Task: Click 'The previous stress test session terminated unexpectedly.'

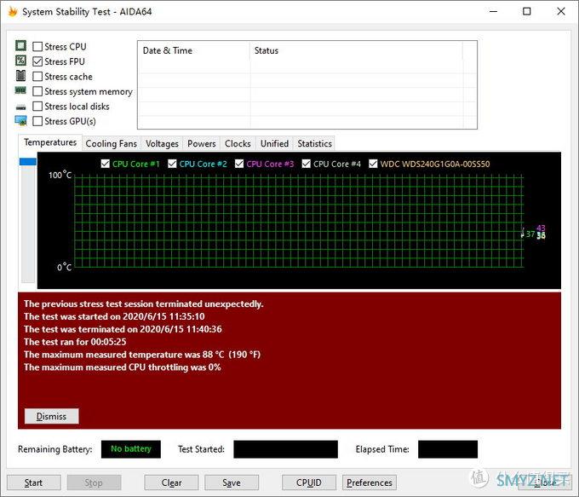Action: pos(144,303)
